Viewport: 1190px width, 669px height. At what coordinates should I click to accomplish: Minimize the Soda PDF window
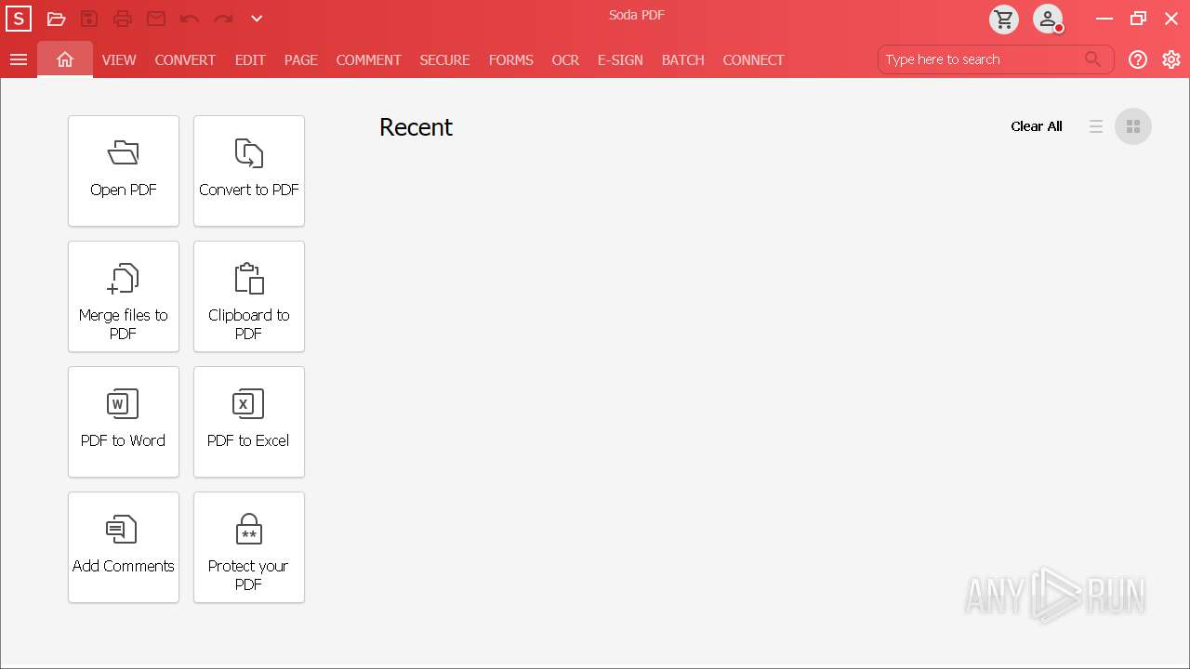1104,19
